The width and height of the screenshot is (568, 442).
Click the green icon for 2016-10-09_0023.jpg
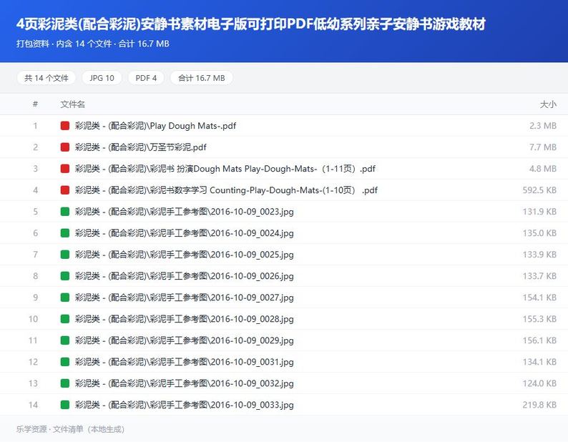(65, 212)
